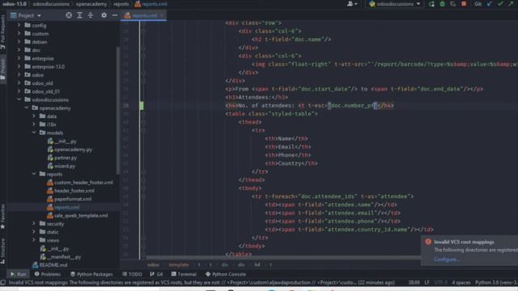Click the green change marker in gutter
This screenshot has height=291, width=518.
tap(142, 106)
